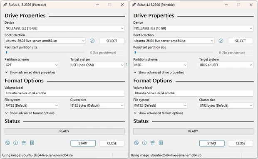The image size is (258, 159).
Task: Expand advanced format options in right window
Action: pyautogui.click(x=158, y=113)
